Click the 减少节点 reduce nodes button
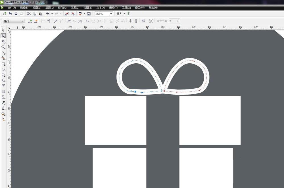This screenshot has height=188, width=284. pyautogui.click(x=162, y=21)
